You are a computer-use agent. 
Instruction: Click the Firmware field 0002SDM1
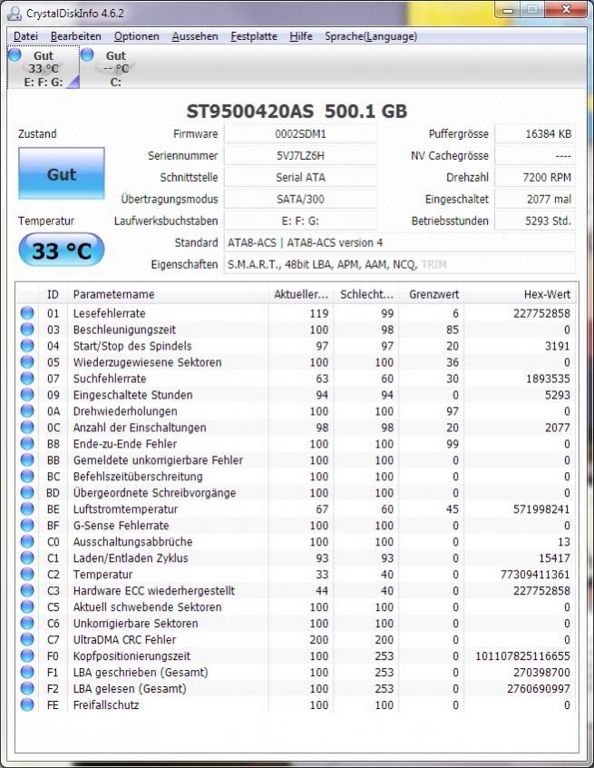pyautogui.click(x=300, y=133)
